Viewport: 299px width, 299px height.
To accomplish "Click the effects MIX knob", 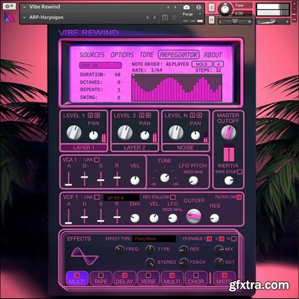I will point(219,249).
